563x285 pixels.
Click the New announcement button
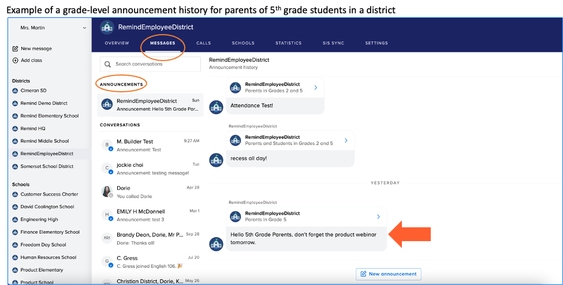pos(389,274)
